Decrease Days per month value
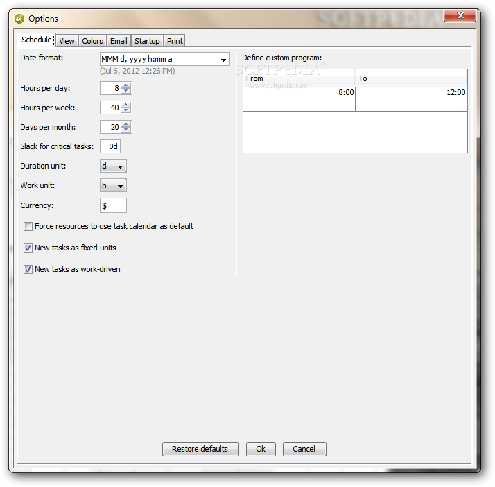The height and width of the screenshot is (487, 495). [x=126, y=130]
